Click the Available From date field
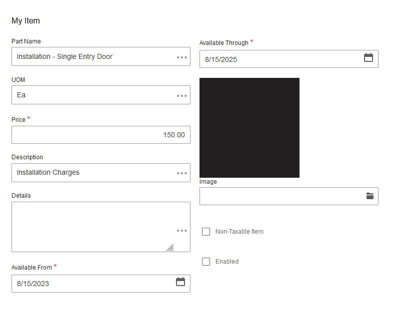 [x=90, y=284]
